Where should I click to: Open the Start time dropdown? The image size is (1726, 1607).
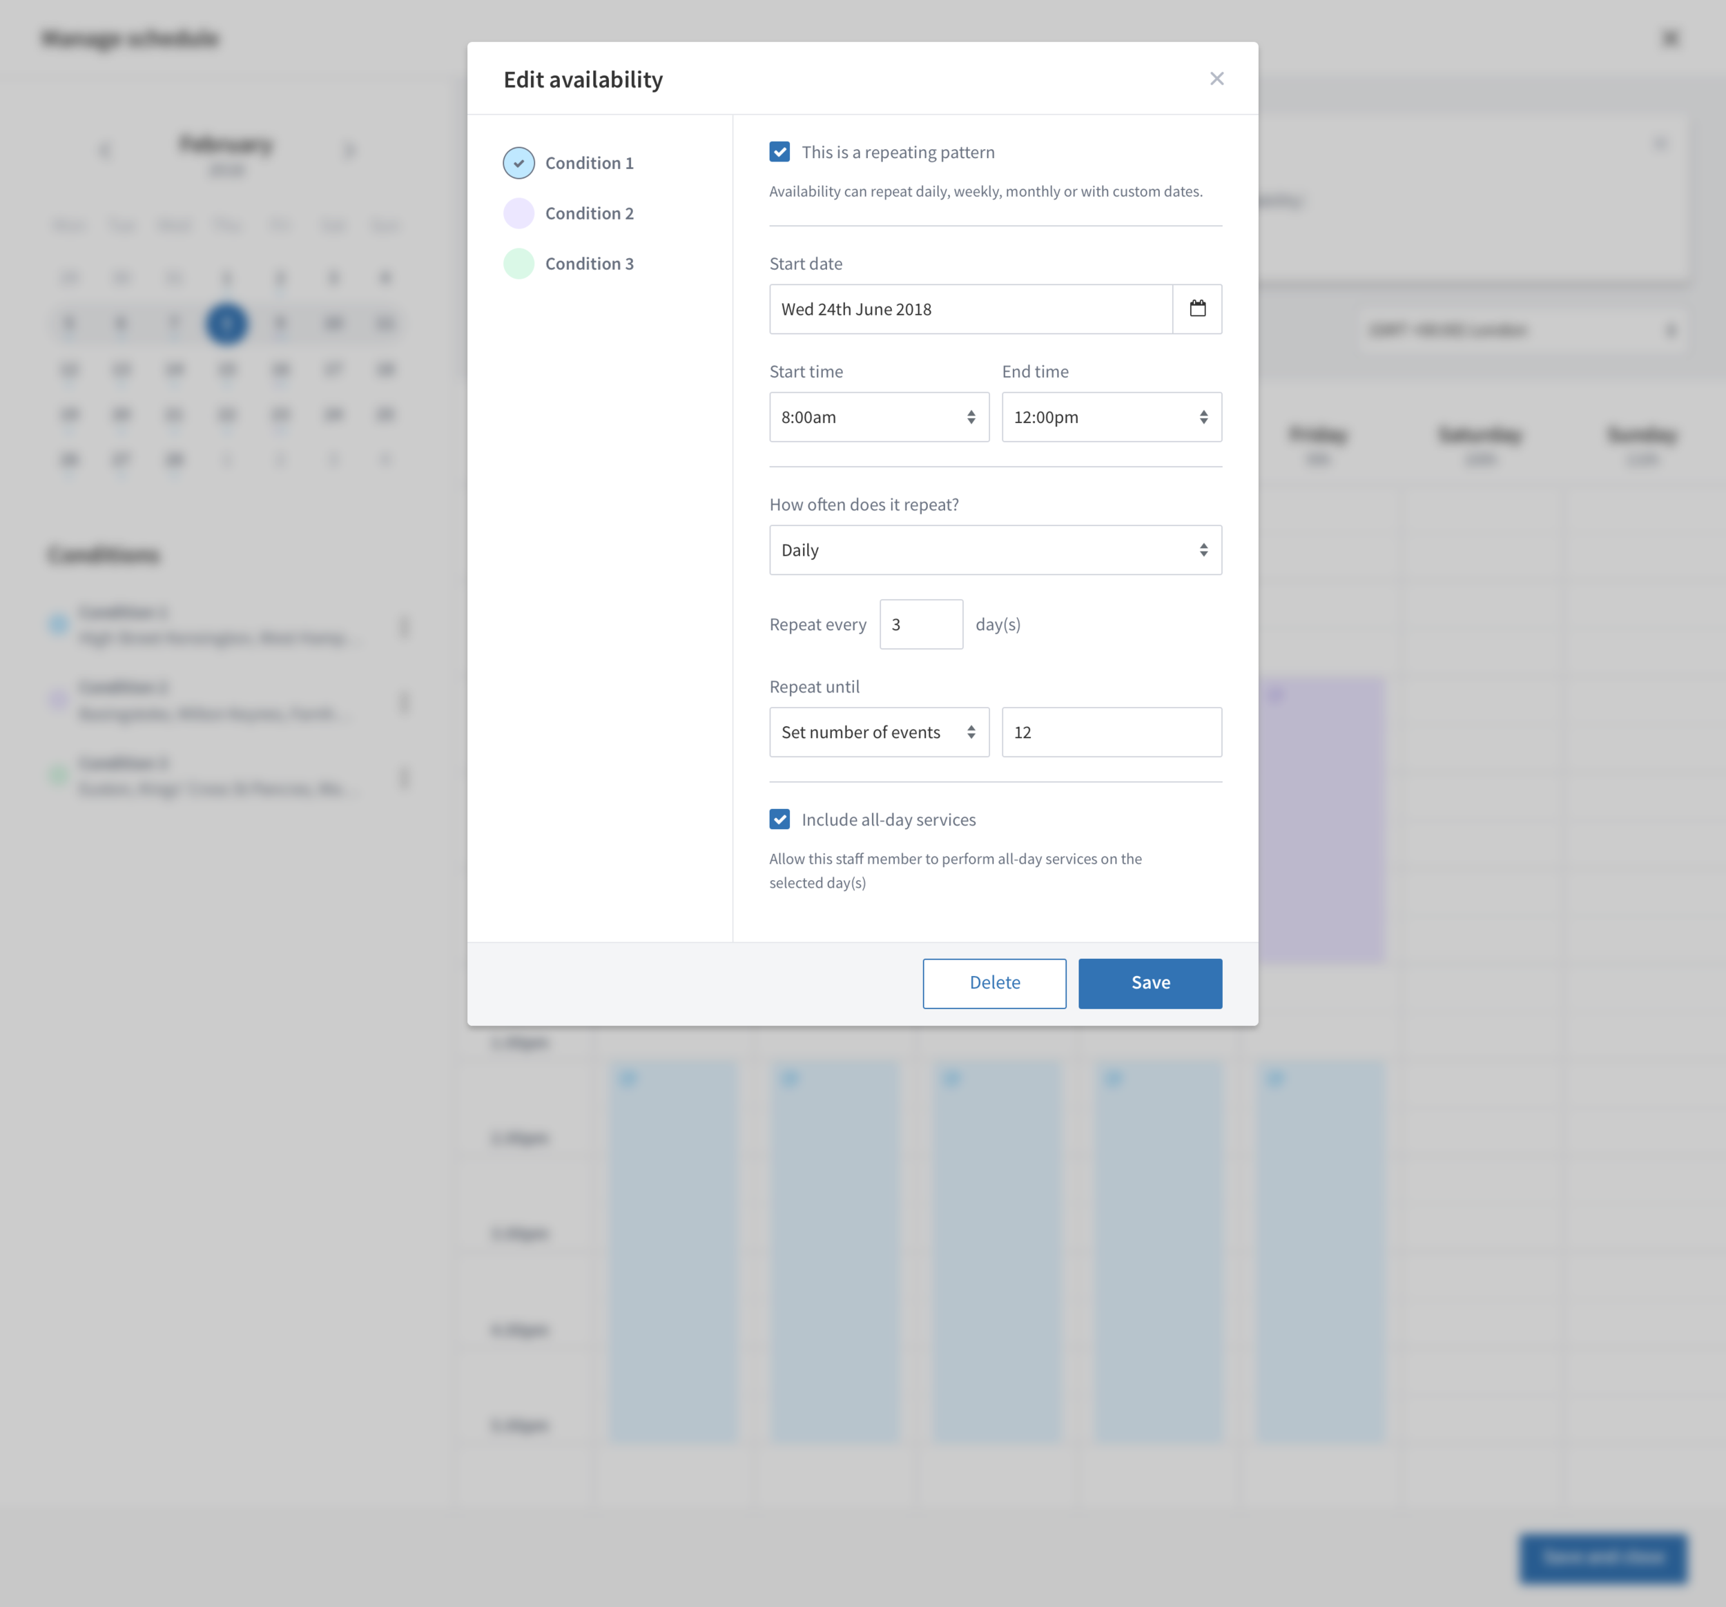coord(879,418)
